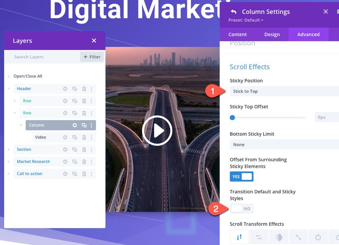Select the Vertical Motion scroll effect

239,237
